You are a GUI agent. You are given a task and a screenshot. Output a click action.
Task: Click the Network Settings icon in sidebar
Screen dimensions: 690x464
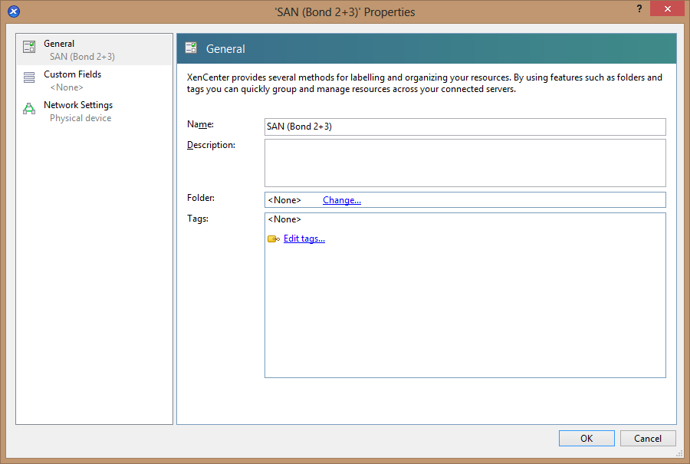(29, 108)
